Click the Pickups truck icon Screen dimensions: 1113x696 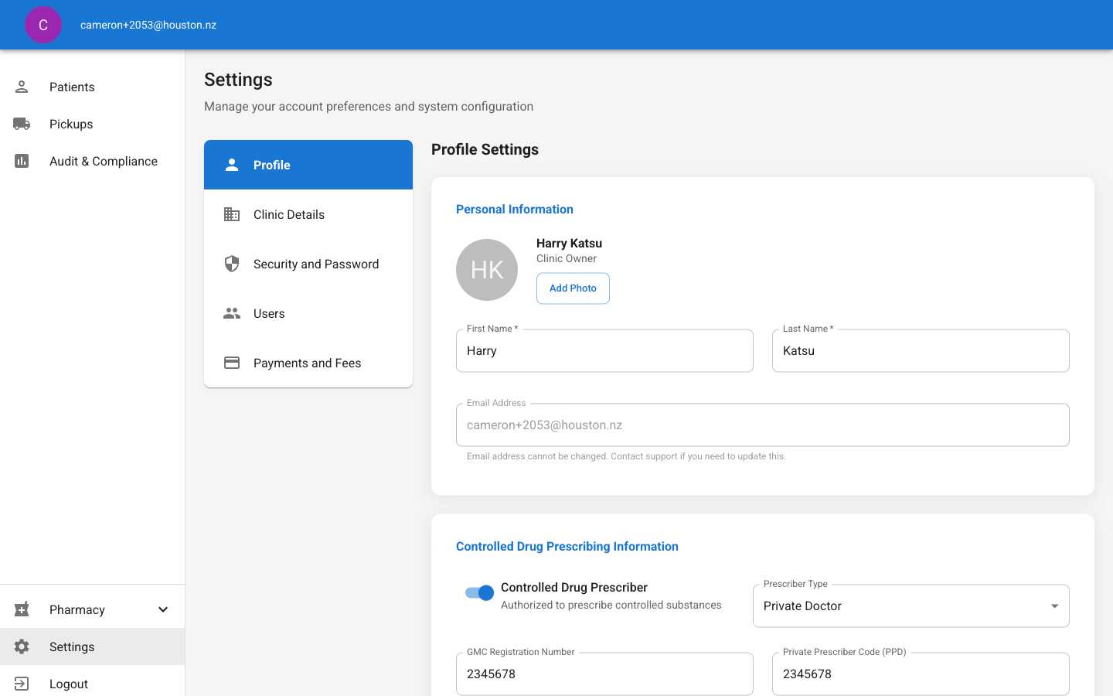22,124
